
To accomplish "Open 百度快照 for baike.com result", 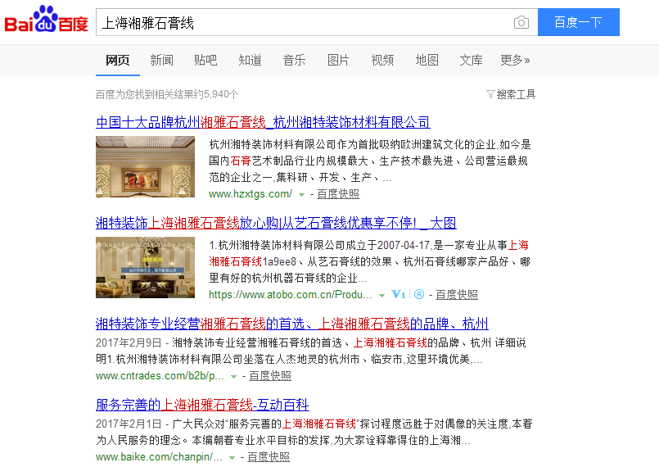I will [x=269, y=457].
